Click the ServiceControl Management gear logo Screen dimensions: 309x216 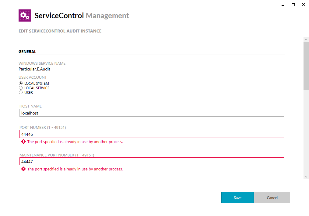pyautogui.click(x=24, y=15)
